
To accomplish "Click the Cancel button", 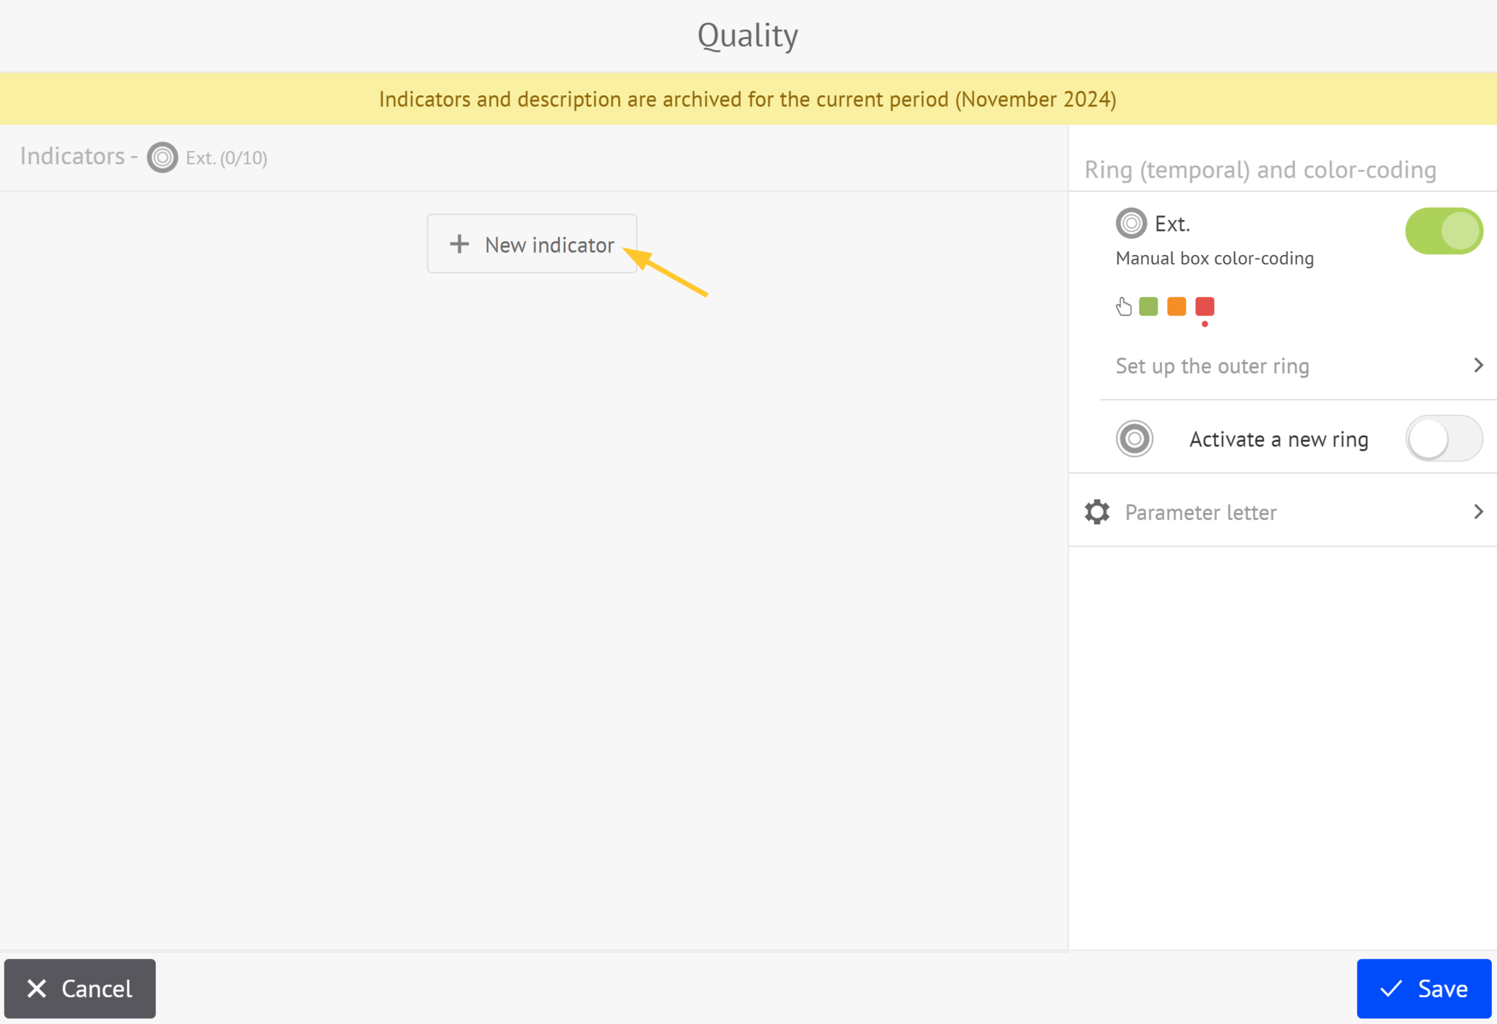I will click(x=80, y=989).
